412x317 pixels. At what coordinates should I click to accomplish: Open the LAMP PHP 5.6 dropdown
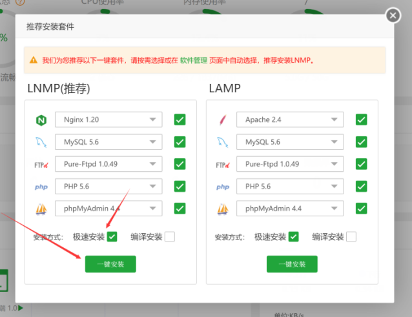pos(290,186)
